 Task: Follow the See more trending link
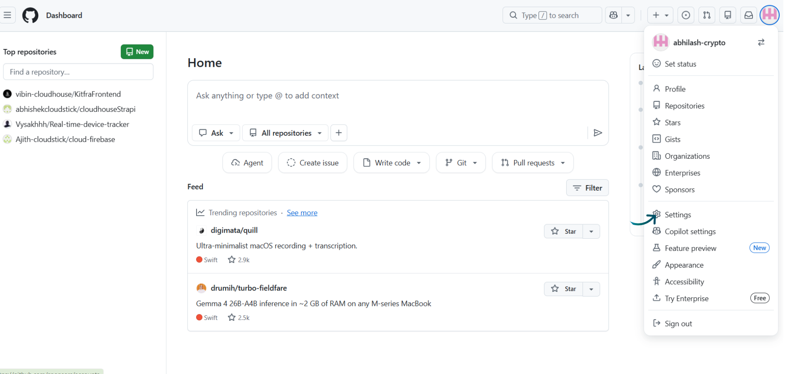302,213
